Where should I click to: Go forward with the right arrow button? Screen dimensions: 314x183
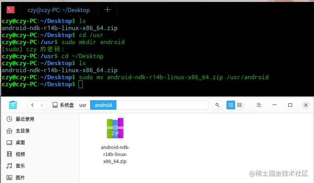tap(42, 105)
